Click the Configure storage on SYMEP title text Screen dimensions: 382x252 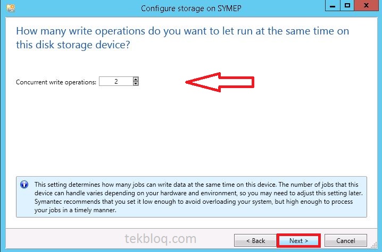coord(191,8)
